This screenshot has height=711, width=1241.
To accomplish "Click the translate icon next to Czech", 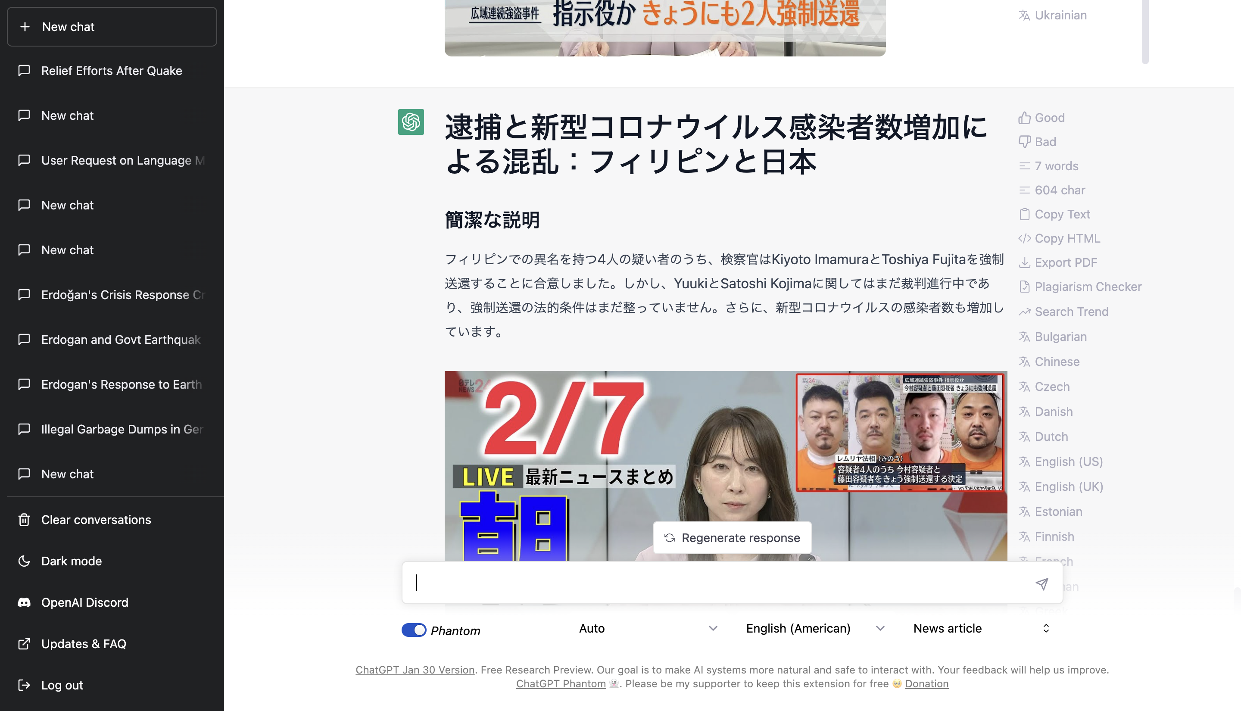I will [1024, 387].
